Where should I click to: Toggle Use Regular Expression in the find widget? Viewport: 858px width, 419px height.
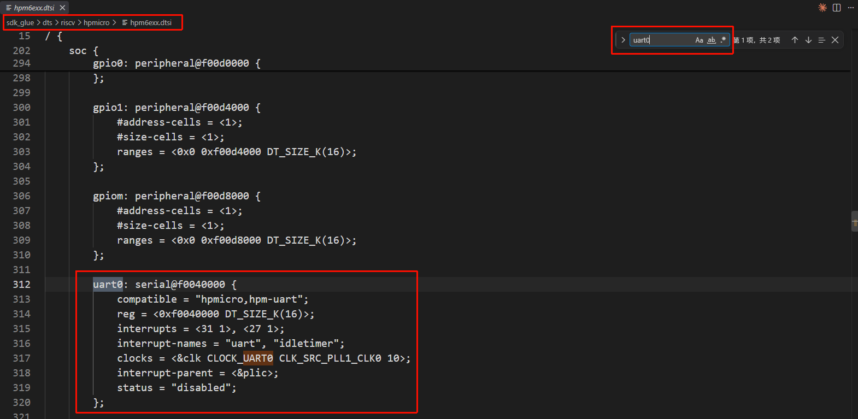coord(723,40)
